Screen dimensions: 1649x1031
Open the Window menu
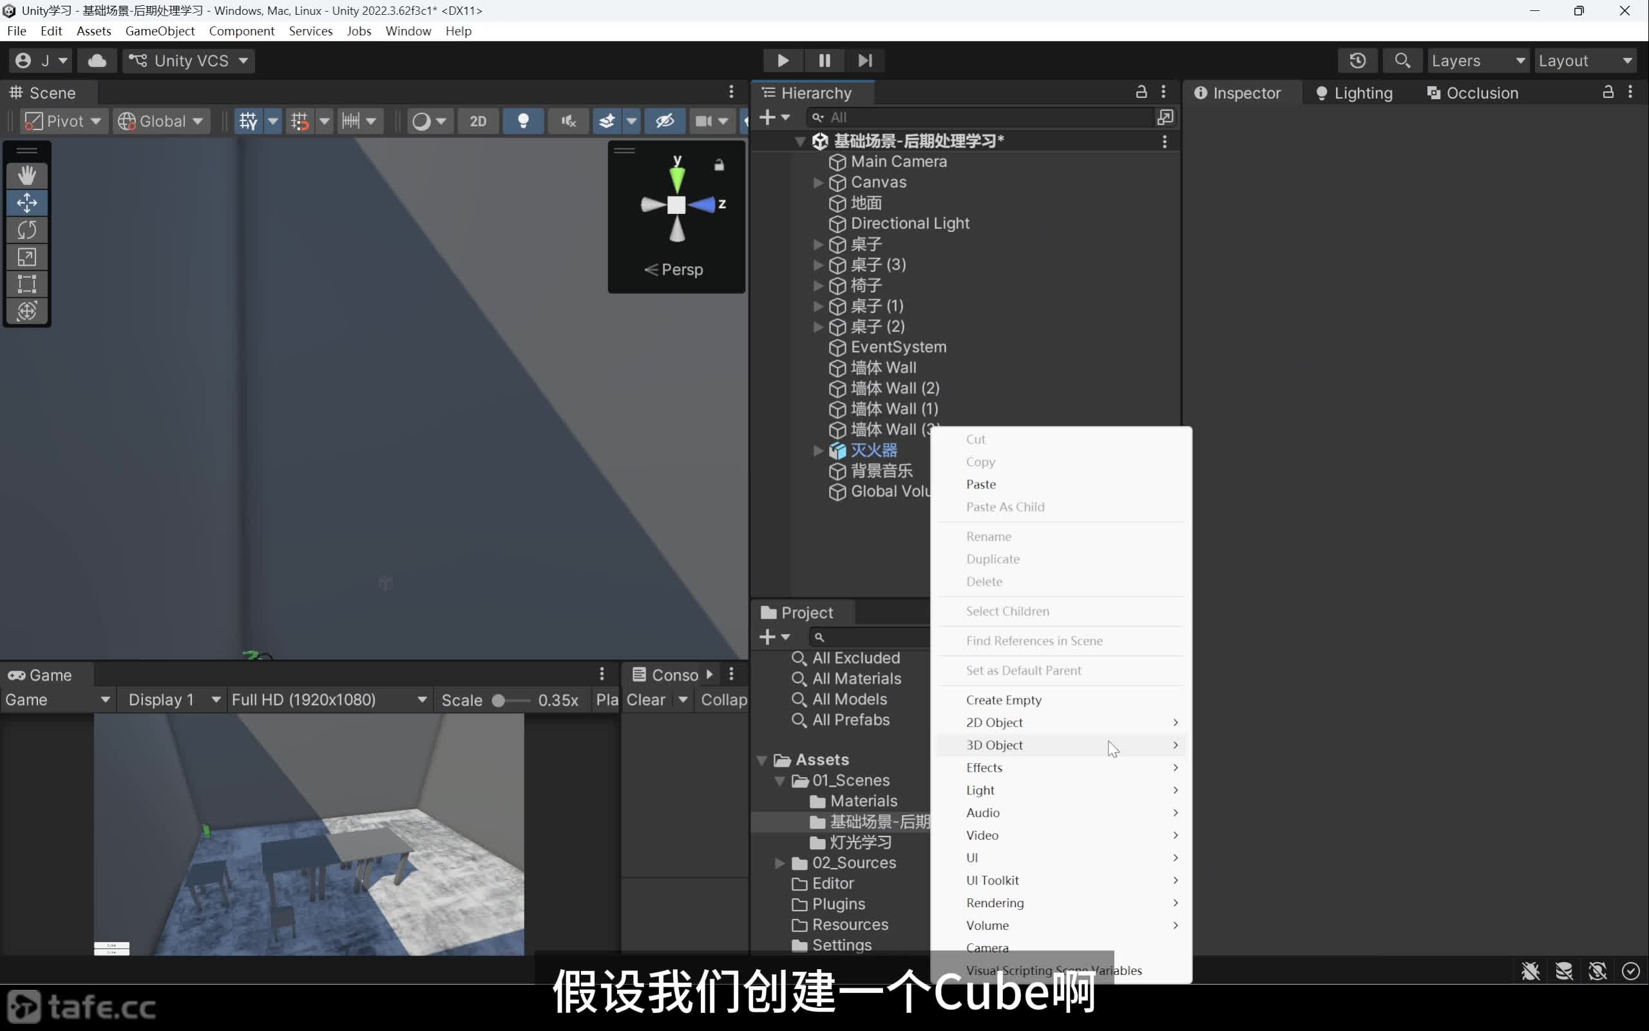click(x=408, y=32)
